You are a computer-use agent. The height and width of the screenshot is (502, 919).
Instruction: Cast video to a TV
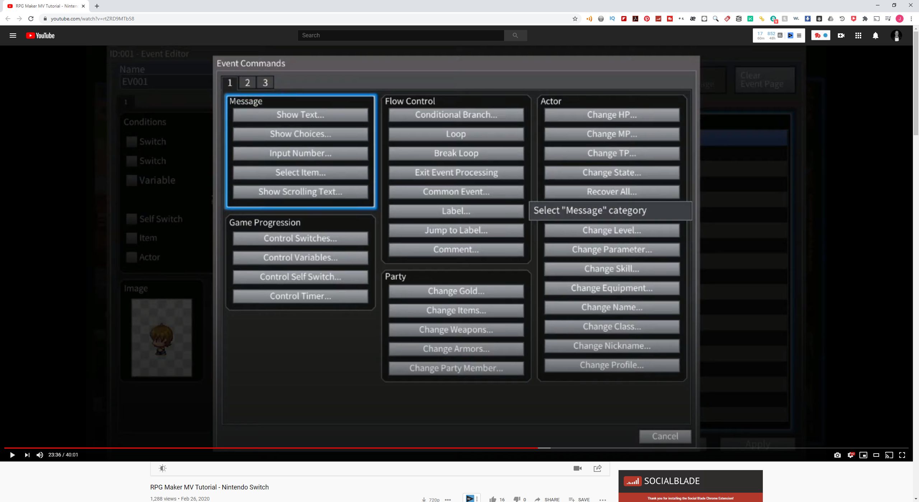coord(889,455)
